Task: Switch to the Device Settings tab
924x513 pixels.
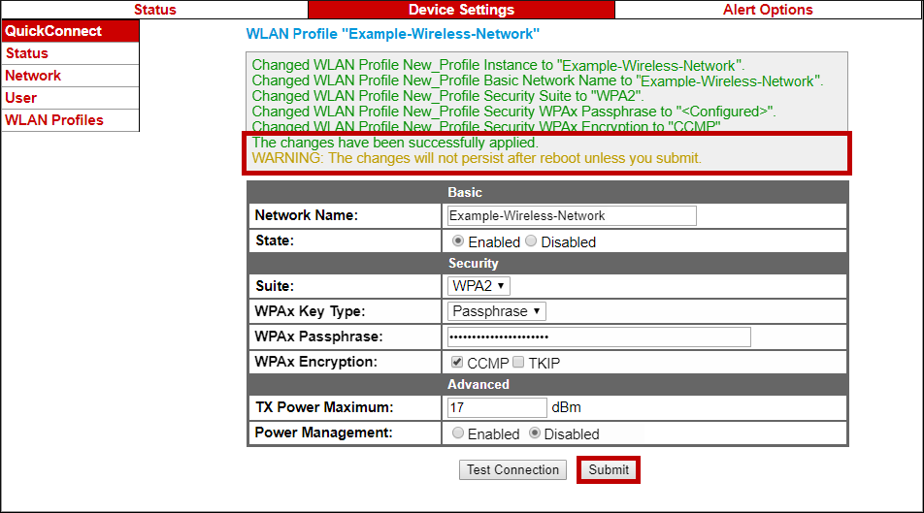Action: (x=461, y=10)
